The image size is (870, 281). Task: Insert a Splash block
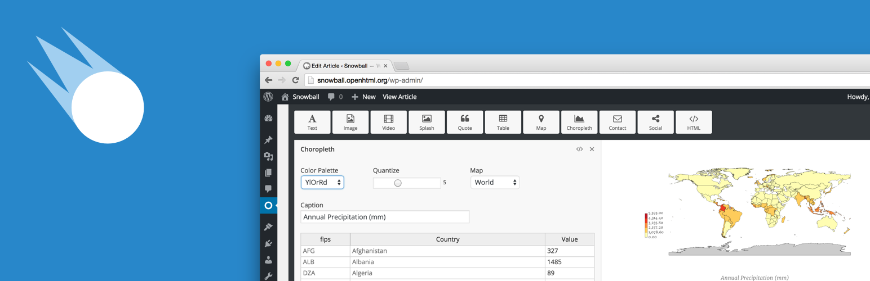(427, 122)
